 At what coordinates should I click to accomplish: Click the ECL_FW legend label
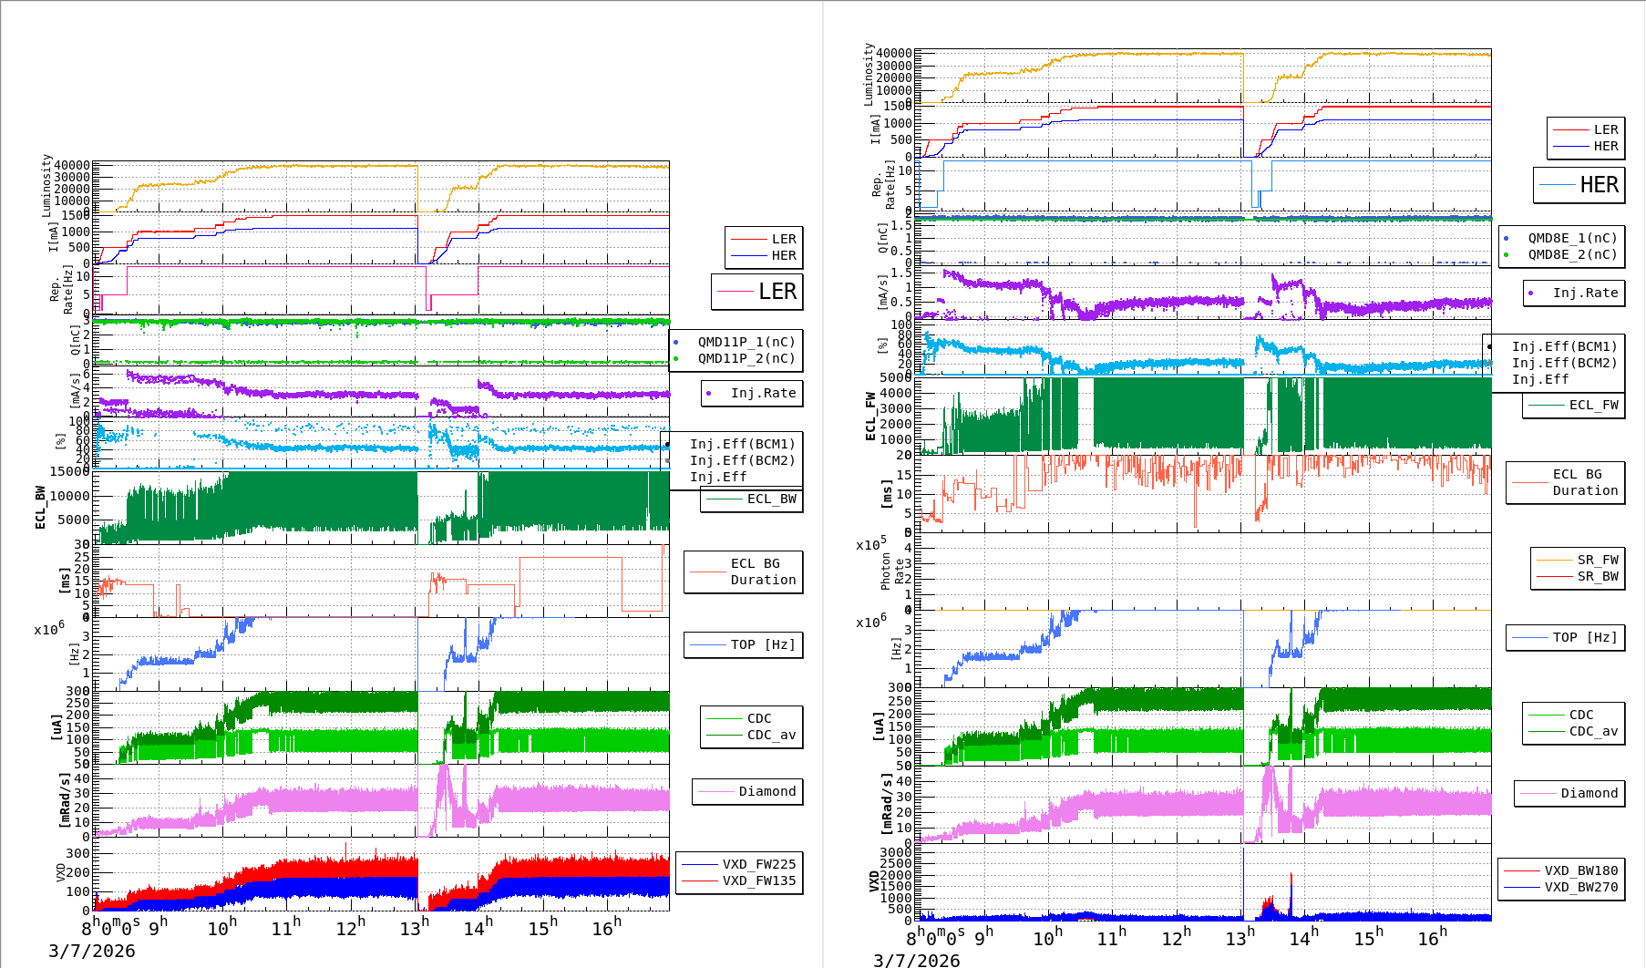pyautogui.click(x=1593, y=405)
